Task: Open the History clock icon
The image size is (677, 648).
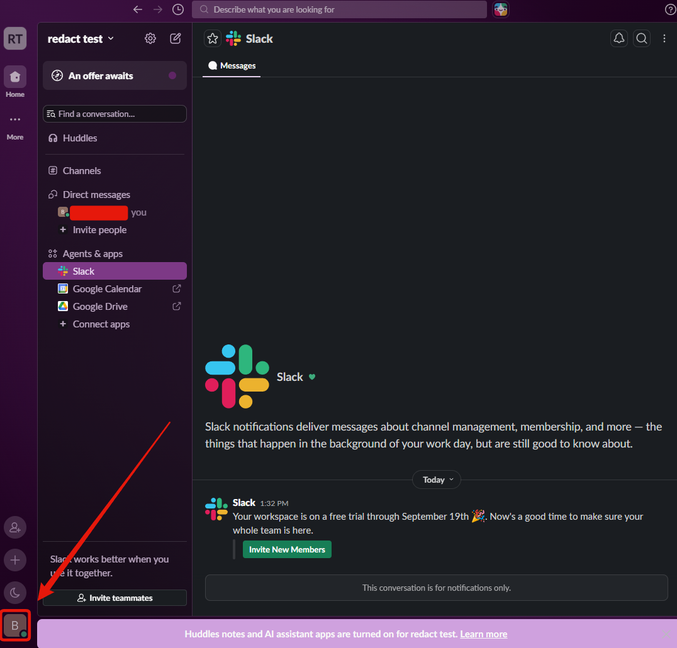Action: 178,9
